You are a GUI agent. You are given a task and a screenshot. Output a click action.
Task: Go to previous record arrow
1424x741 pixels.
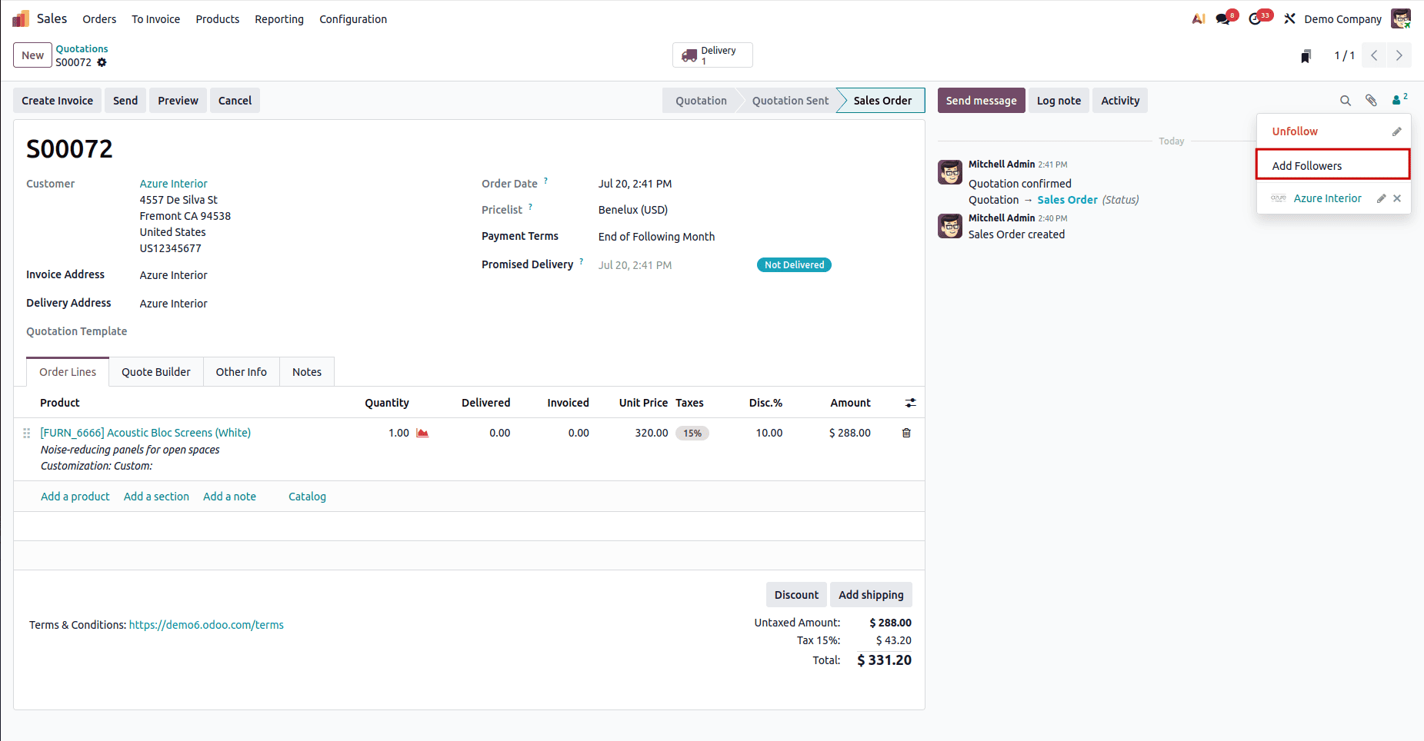[x=1374, y=55]
